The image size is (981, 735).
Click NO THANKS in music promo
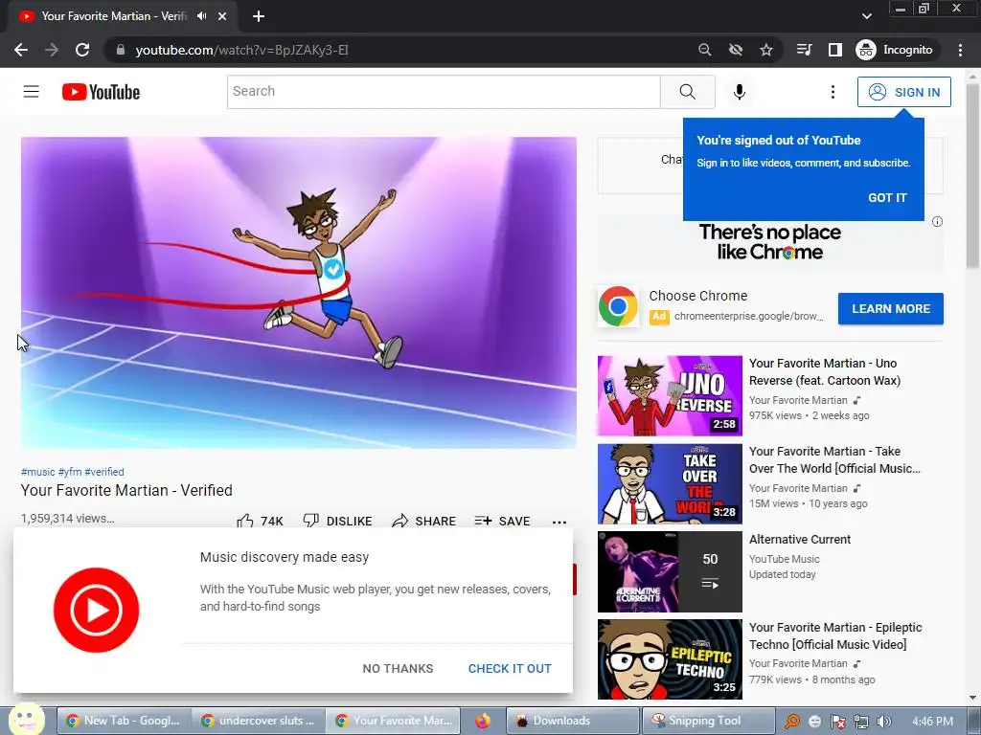[398, 669]
